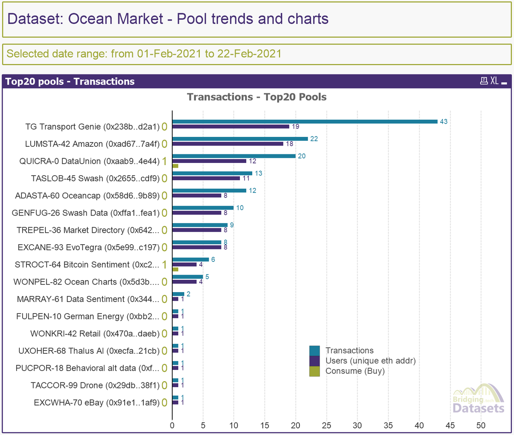Click the 'Selected date range' text box
The height and width of the screenshot is (435, 514).
tap(257, 53)
